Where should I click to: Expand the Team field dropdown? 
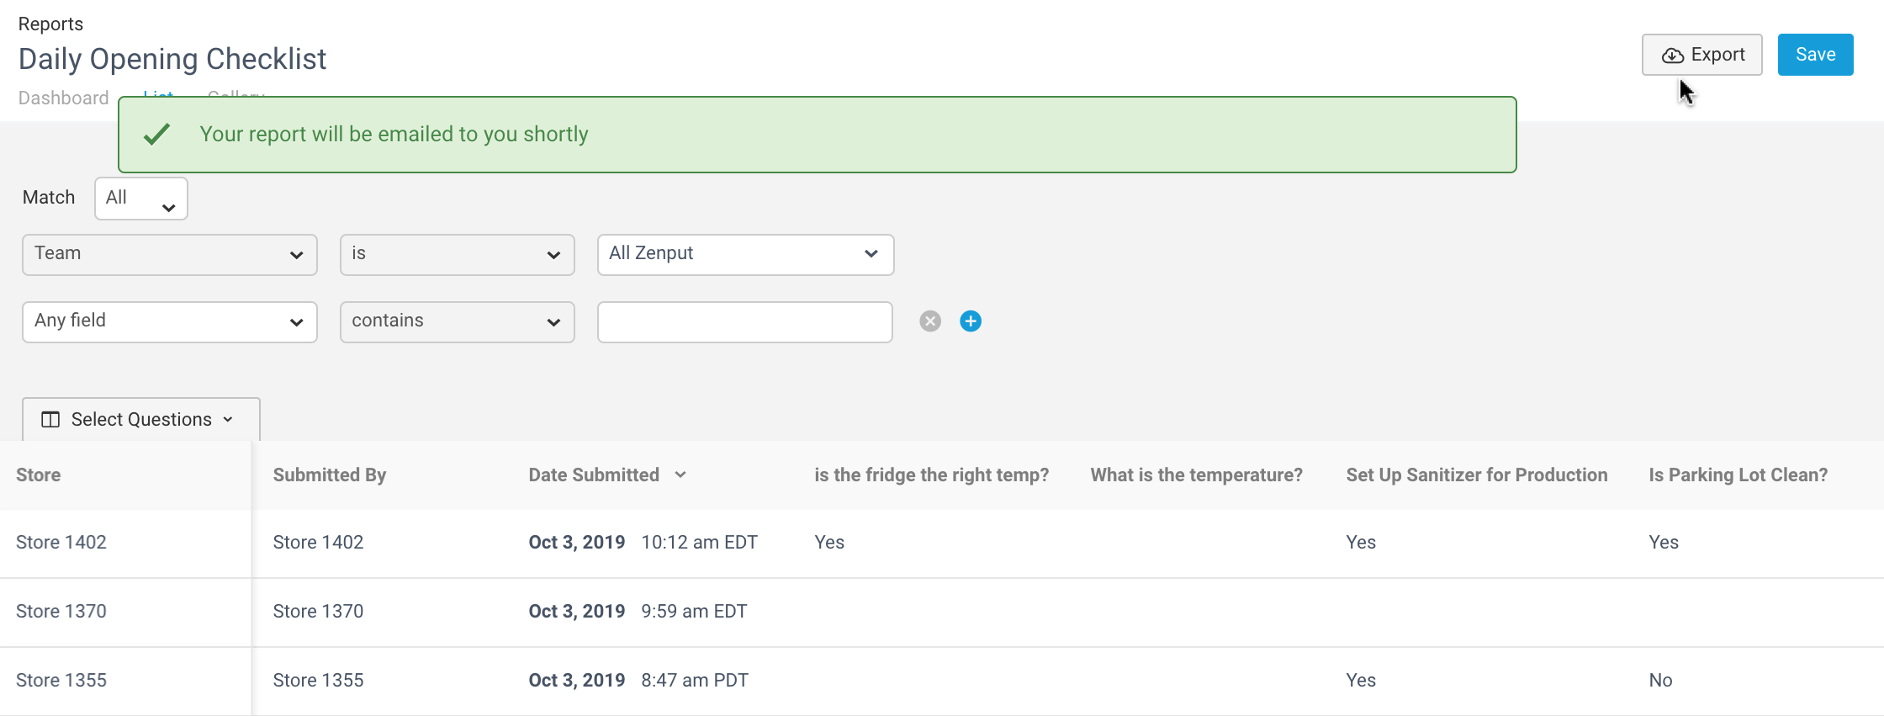pyautogui.click(x=170, y=255)
